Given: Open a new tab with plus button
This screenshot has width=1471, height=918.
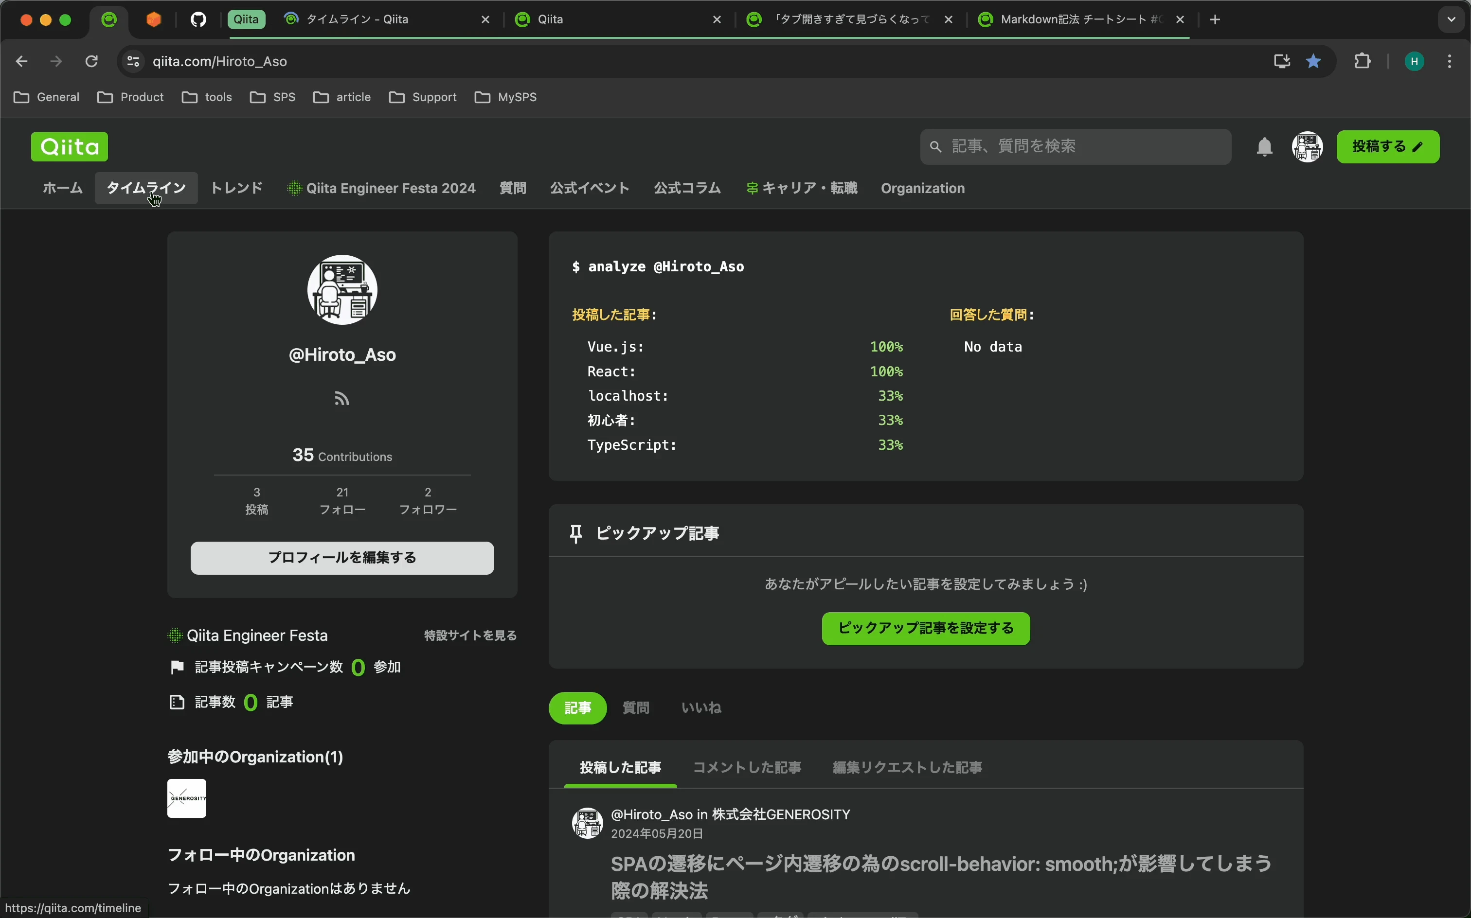Looking at the screenshot, I should 1215,20.
